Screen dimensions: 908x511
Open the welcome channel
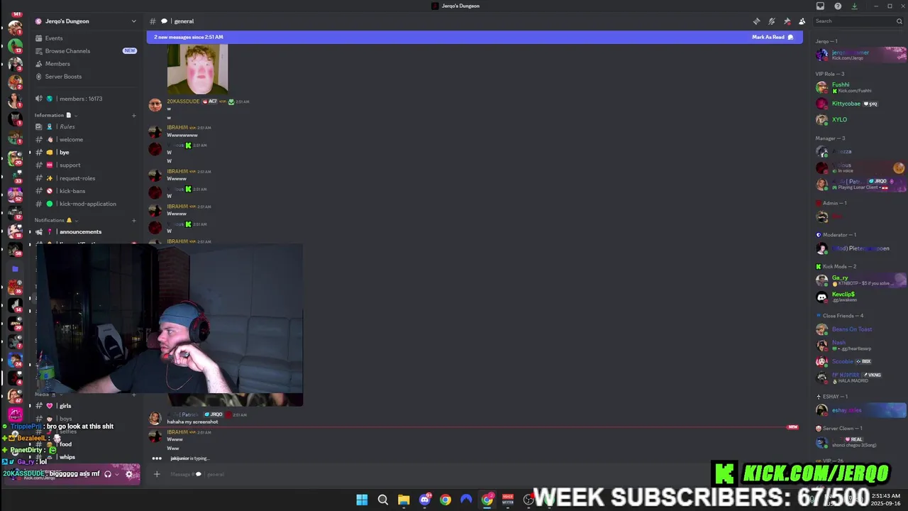point(86,139)
